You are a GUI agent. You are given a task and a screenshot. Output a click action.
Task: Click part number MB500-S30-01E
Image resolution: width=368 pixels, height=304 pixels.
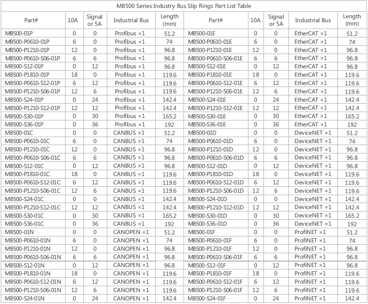[x=207, y=116]
